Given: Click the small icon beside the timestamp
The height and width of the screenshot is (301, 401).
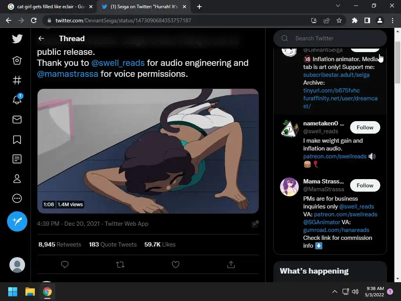Looking at the screenshot, I should click(255, 224).
